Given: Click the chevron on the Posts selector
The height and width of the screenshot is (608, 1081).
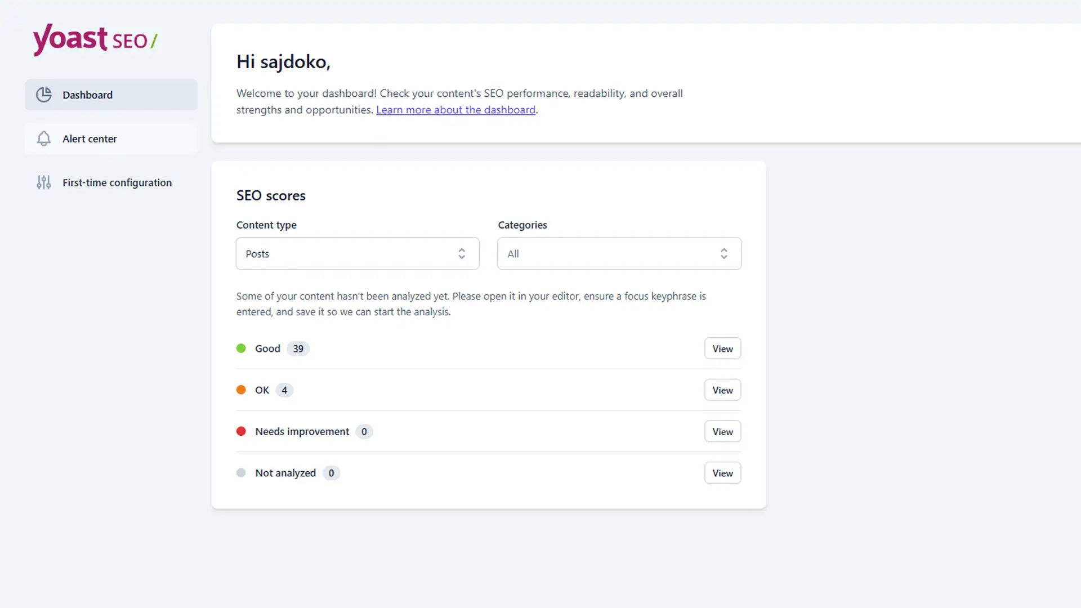Looking at the screenshot, I should click(462, 253).
